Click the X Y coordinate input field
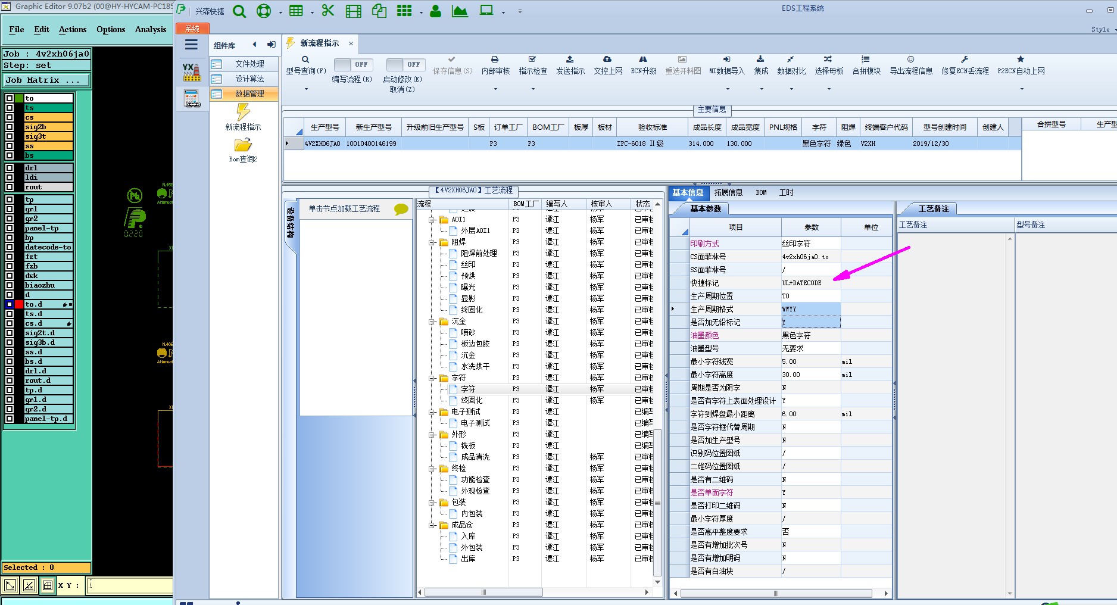Viewport: 1117px width, 605px height. pyautogui.click(x=129, y=585)
